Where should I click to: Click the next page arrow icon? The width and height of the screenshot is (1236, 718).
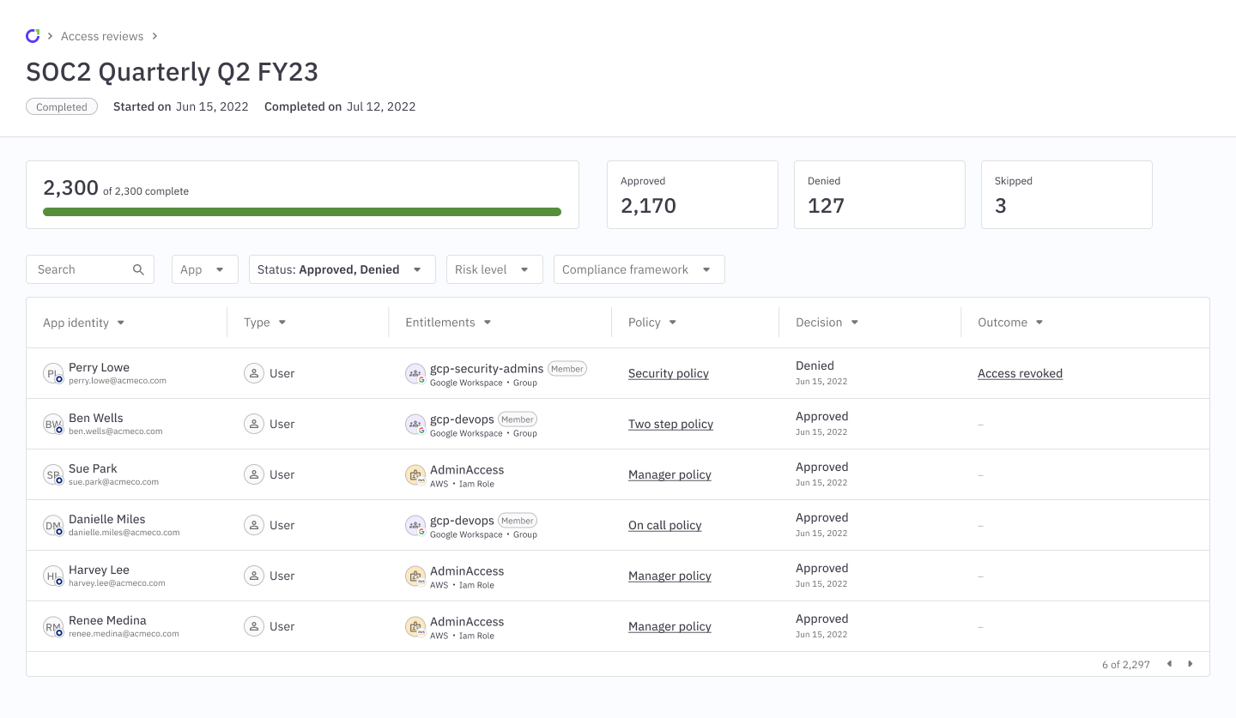tap(1191, 663)
